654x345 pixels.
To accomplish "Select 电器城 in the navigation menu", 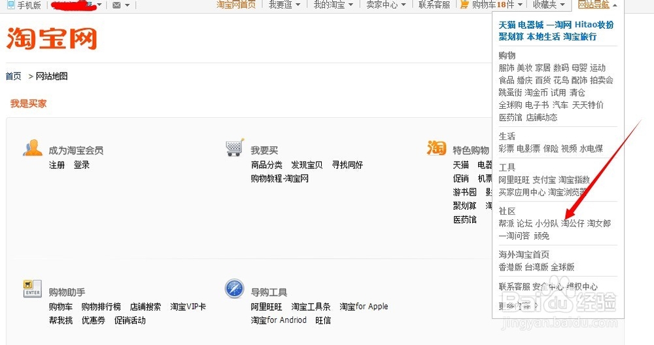I will click(x=531, y=25).
